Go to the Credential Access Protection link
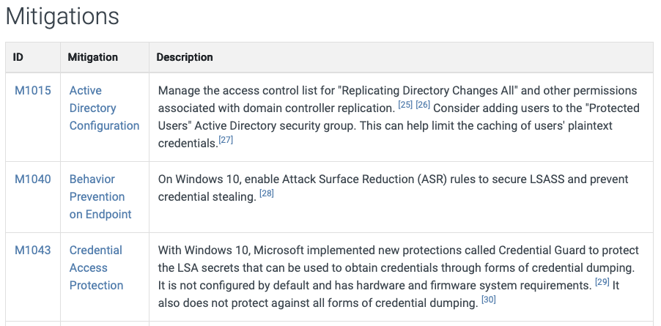Screen dimensions: 661x326 [x=96, y=268]
